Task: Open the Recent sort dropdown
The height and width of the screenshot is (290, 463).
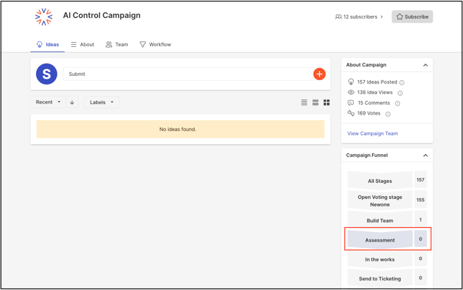Action: [x=48, y=102]
